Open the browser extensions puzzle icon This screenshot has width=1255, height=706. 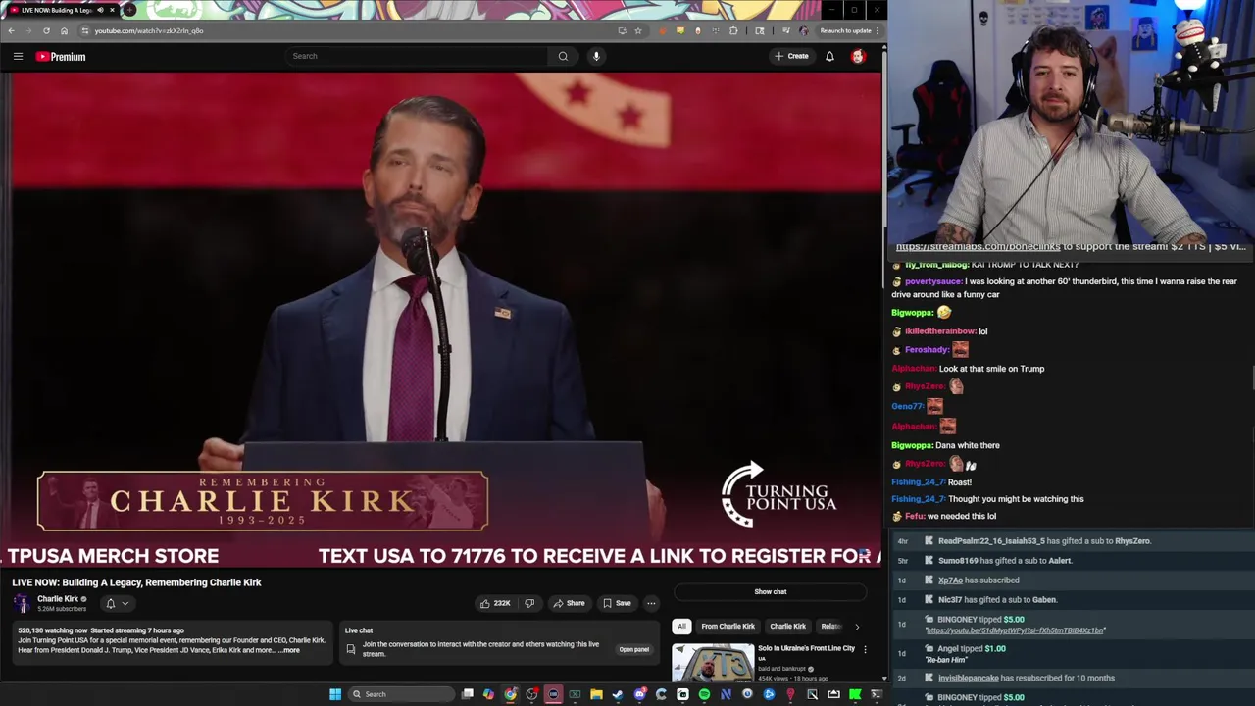[x=733, y=30]
